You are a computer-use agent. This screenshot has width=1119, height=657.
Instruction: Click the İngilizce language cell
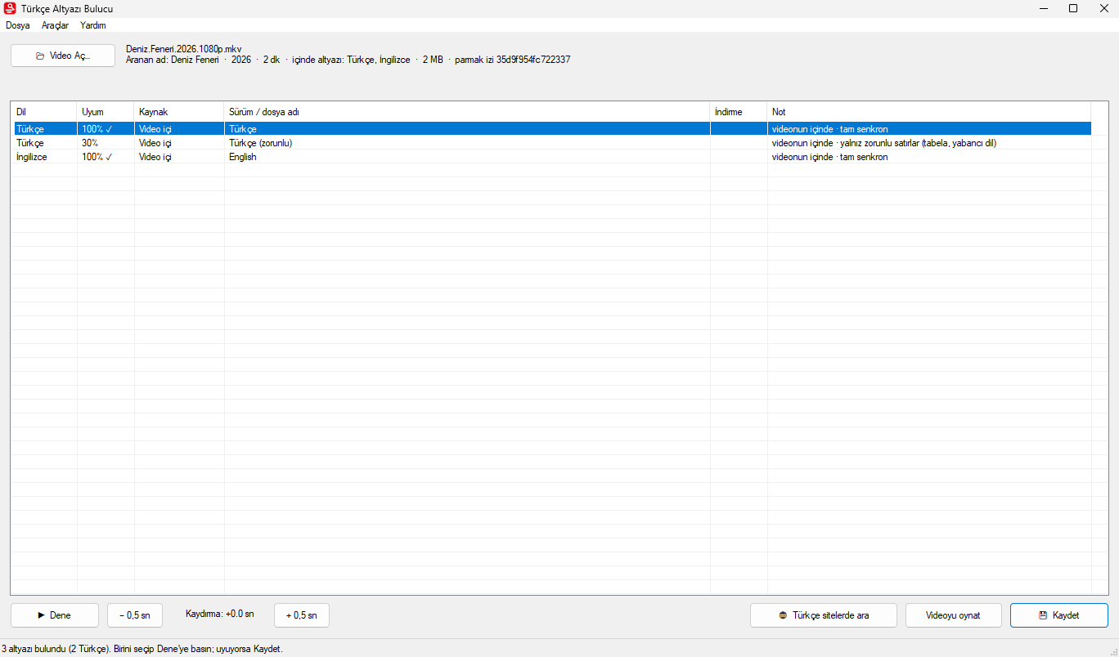(x=32, y=157)
